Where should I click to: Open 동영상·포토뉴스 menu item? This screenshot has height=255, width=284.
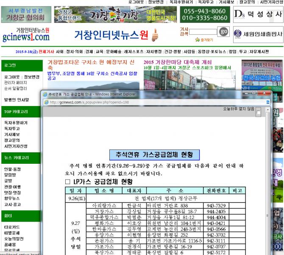click(212, 52)
